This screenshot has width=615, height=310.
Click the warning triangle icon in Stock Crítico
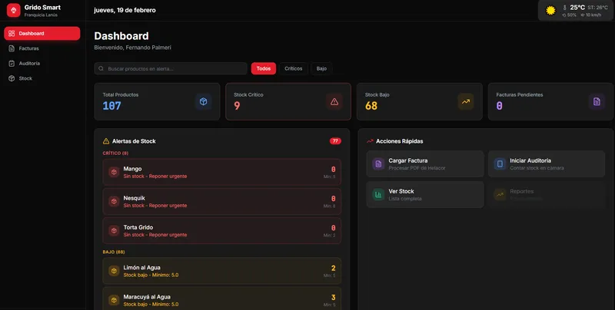(x=334, y=102)
